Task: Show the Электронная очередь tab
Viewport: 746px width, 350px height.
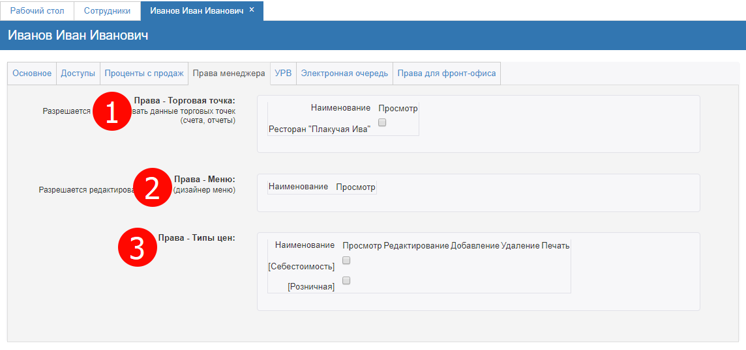Action: coord(344,74)
